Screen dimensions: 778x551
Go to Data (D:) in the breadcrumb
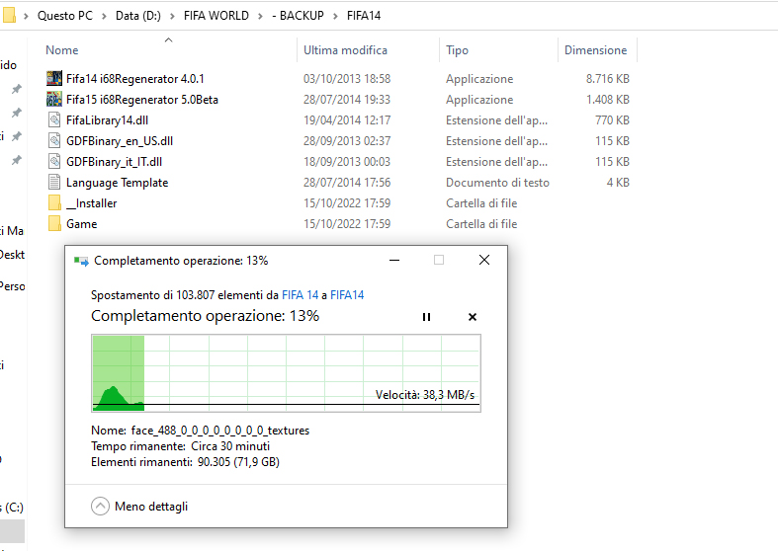tap(138, 16)
